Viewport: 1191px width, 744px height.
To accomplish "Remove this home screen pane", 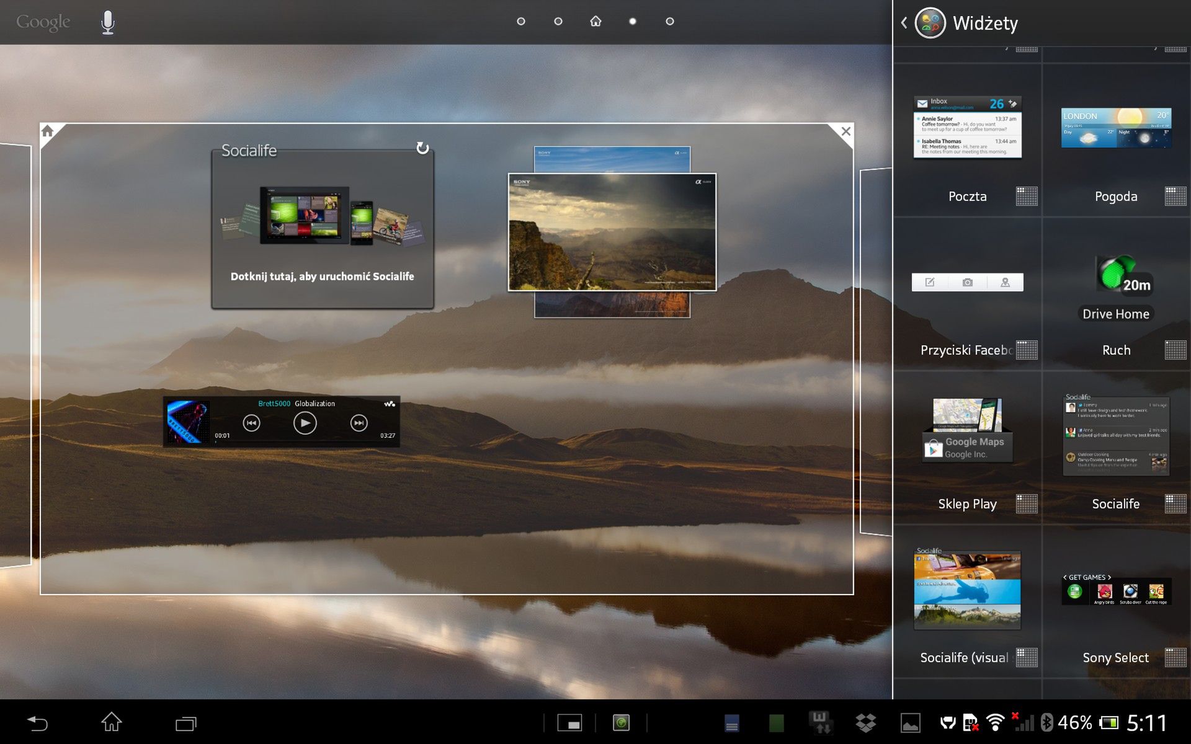I will [x=845, y=131].
